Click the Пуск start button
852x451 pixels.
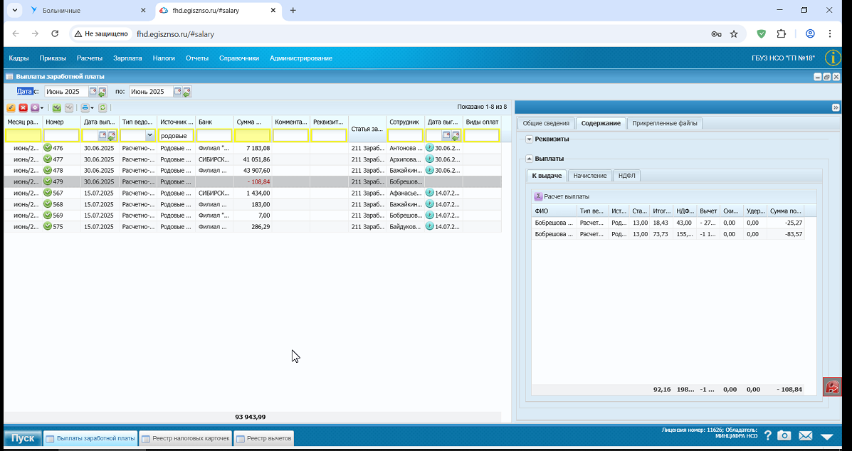point(23,438)
